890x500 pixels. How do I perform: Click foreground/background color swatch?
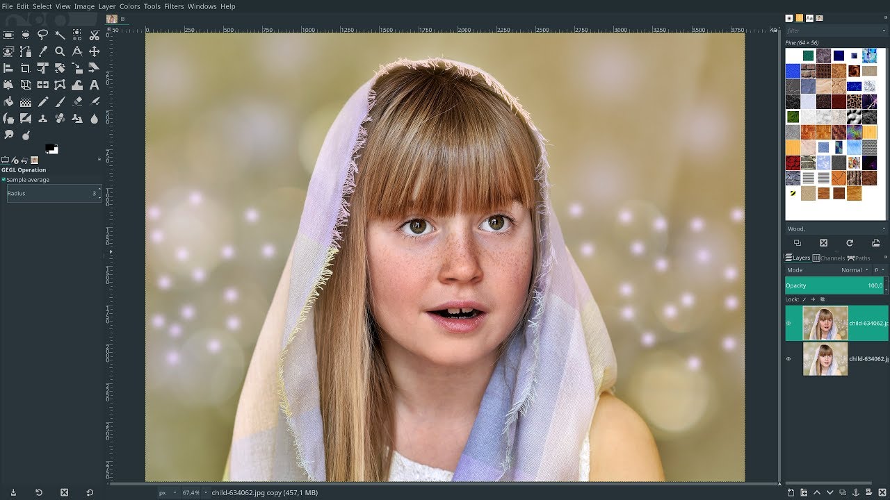pos(51,149)
